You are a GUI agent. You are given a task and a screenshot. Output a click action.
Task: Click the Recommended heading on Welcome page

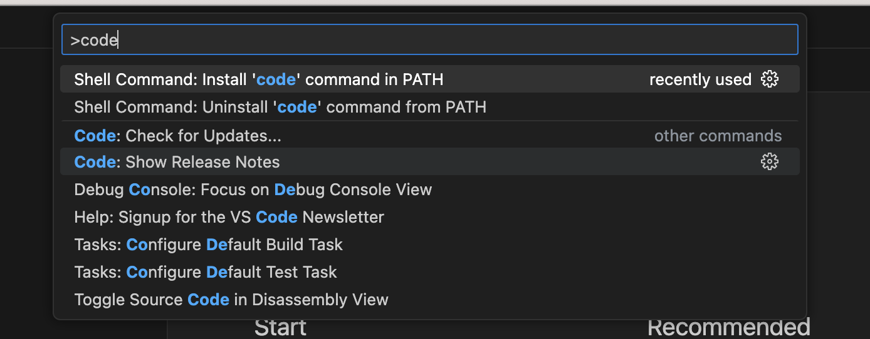point(728,328)
